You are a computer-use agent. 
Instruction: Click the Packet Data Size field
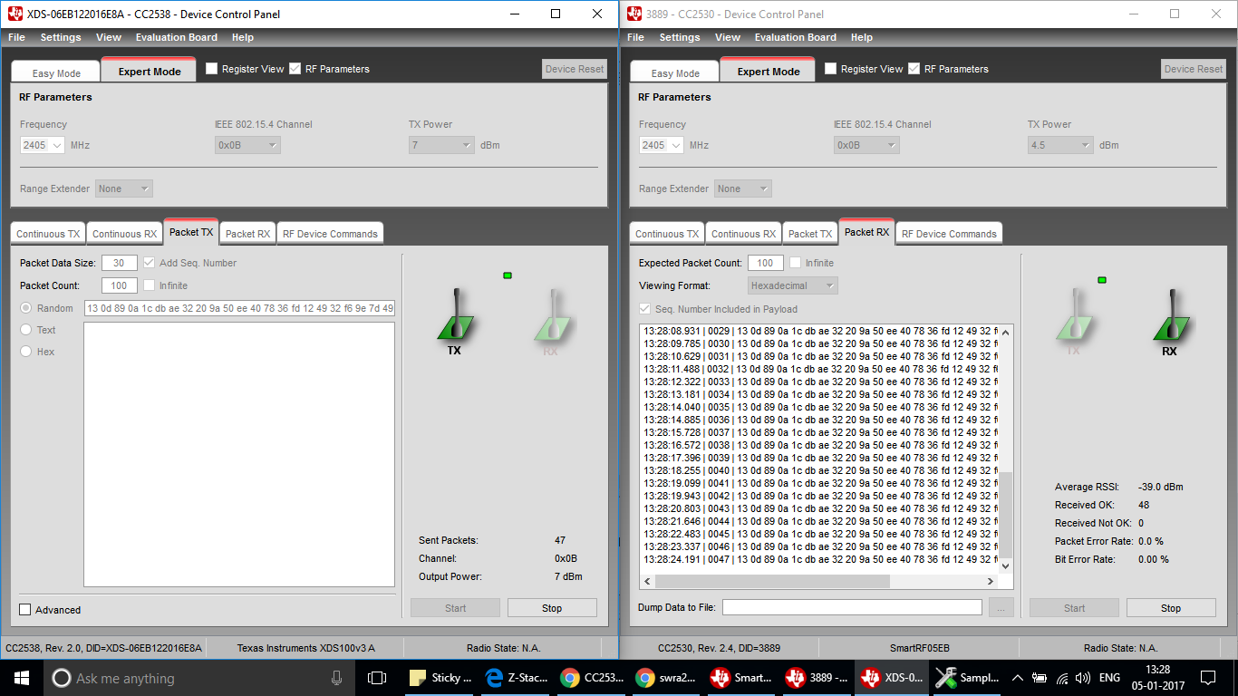[120, 263]
